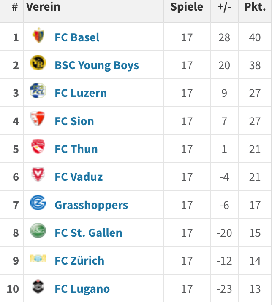
Task: Open the FC Luzern team page
Action: coord(81,93)
